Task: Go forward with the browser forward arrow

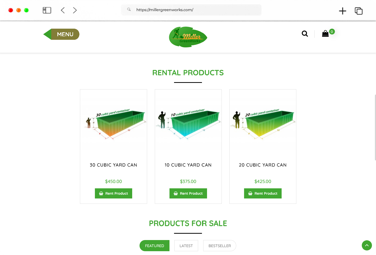Action: pos(75,10)
